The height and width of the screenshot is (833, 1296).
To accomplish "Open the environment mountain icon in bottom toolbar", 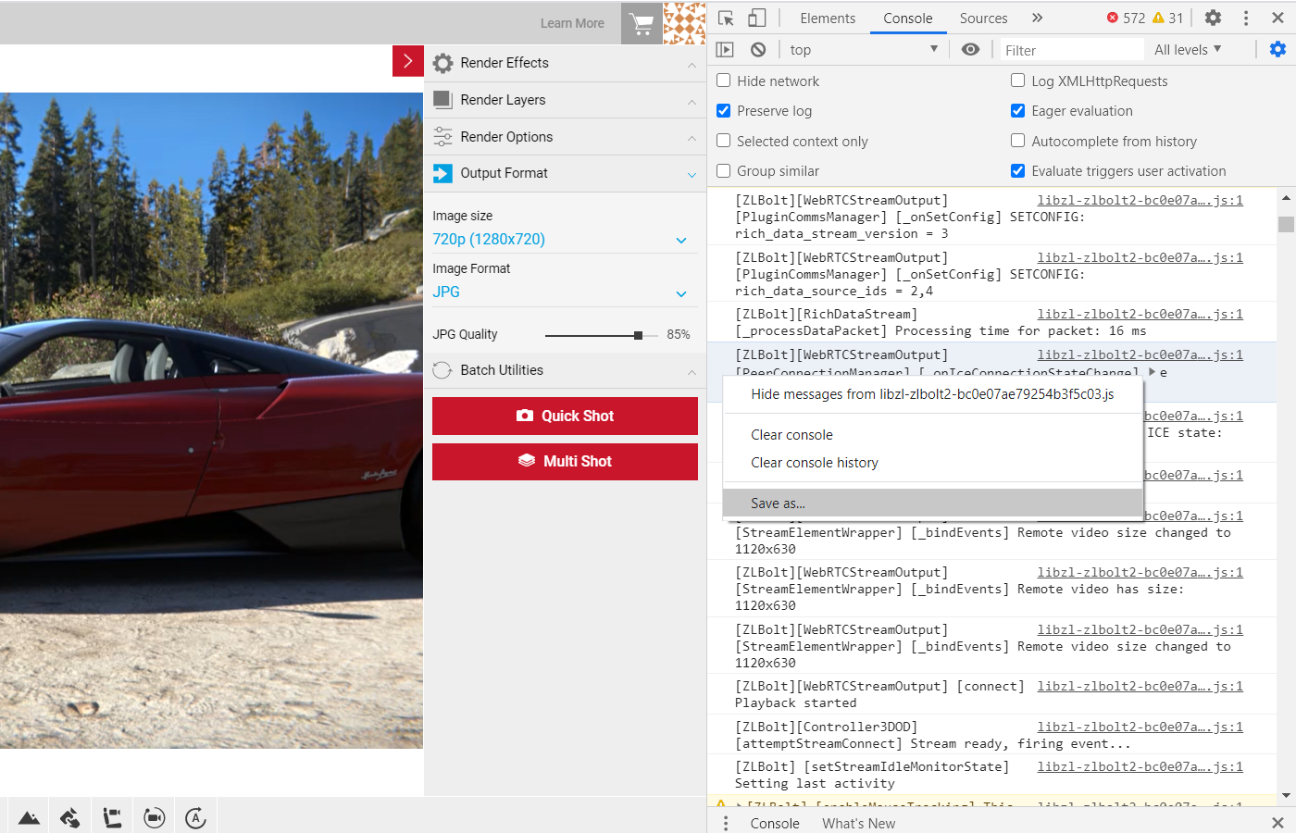I will pyautogui.click(x=29, y=818).
